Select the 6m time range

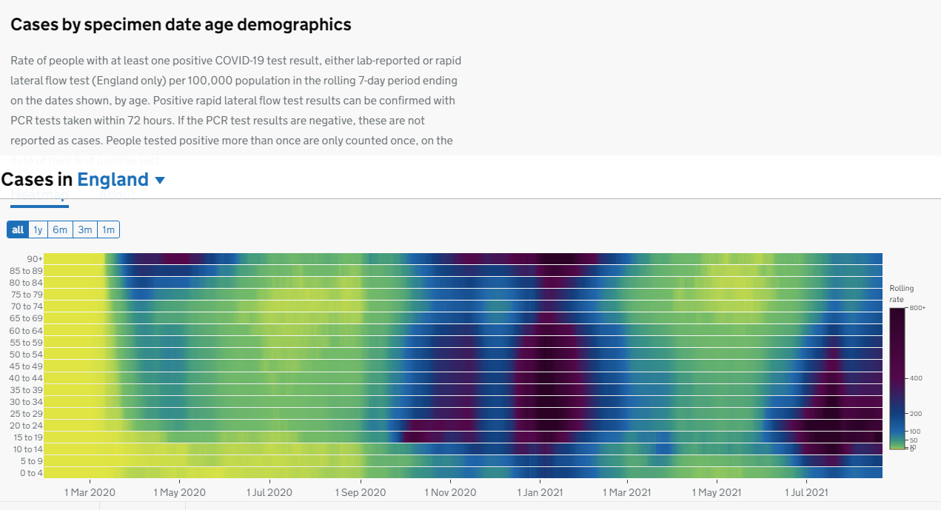click(x=60, y=230)
